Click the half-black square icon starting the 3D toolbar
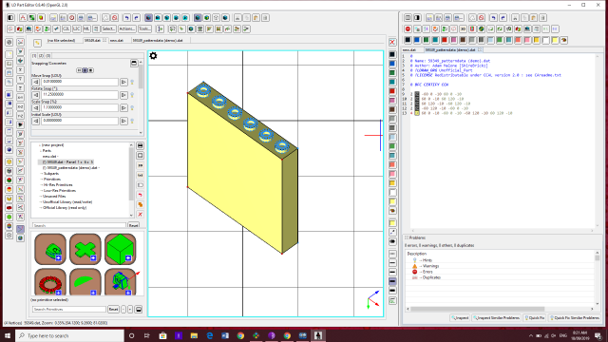The image size is (608, 342). pyautogui.click(x=10, y=18)
